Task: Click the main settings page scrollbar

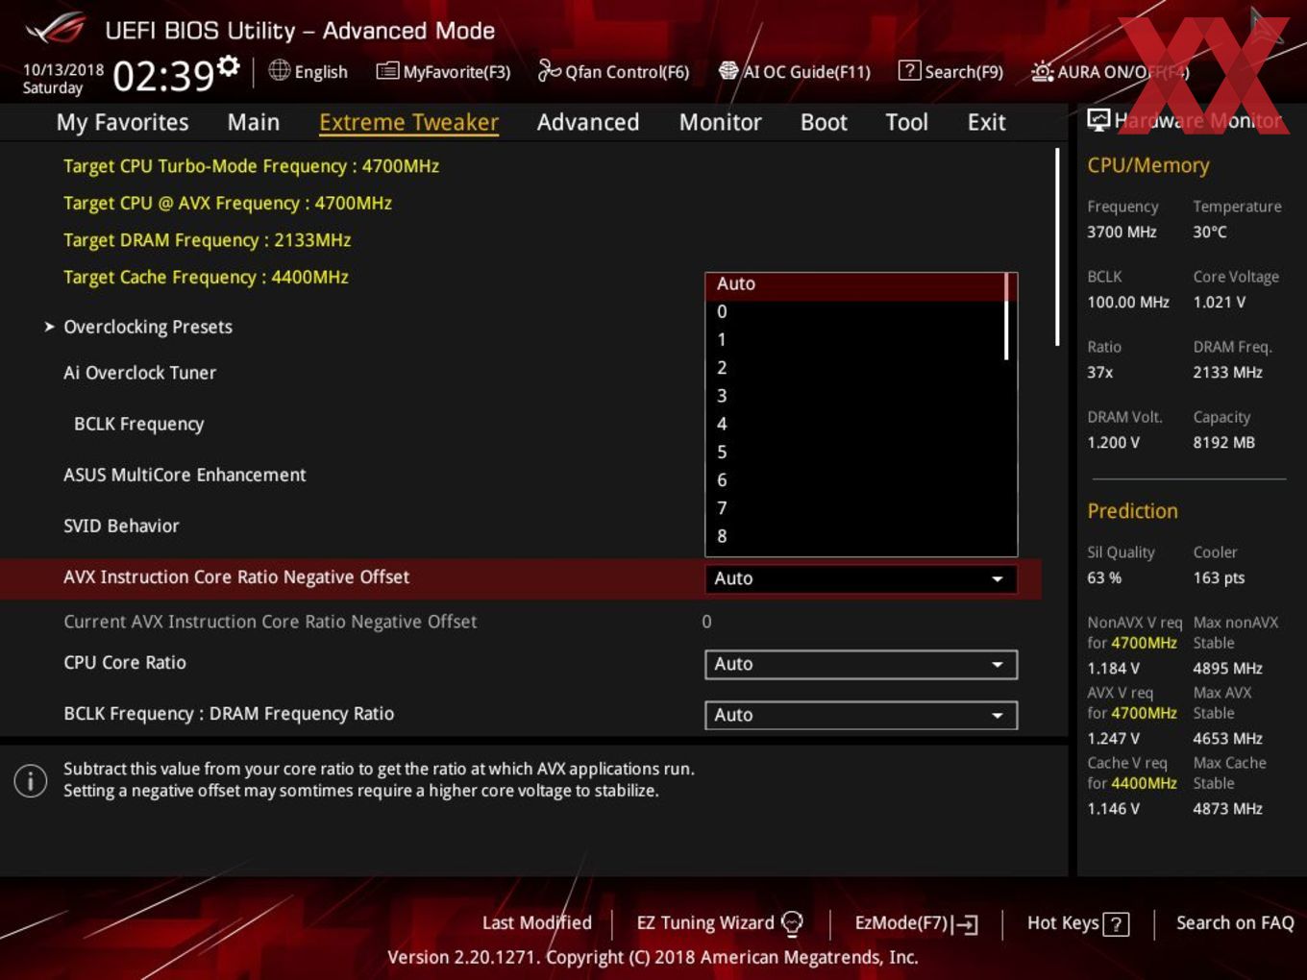Action: (1057, 247)
